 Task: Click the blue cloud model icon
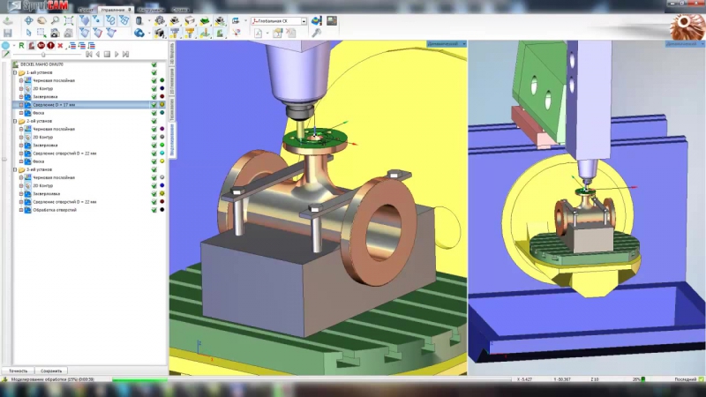click(139, 33)
